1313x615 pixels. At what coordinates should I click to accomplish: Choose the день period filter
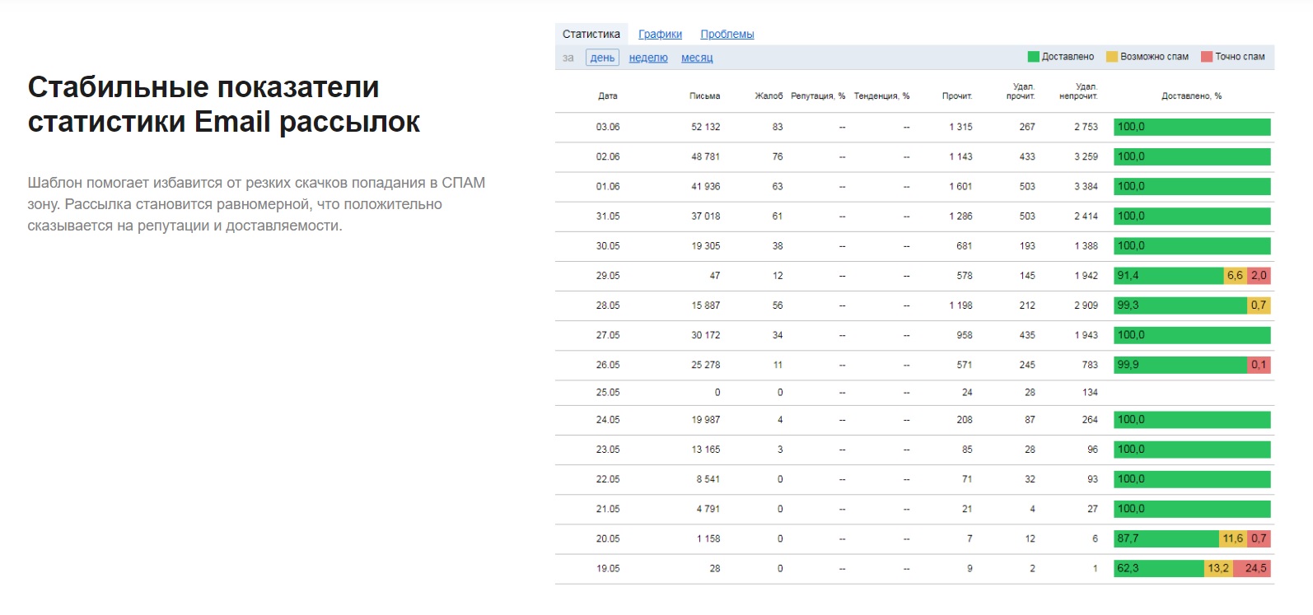tap(602, 58)
